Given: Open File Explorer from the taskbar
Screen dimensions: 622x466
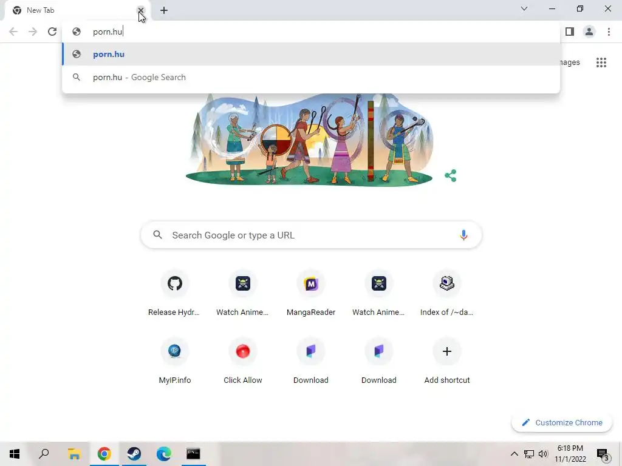Looking at the screenshot, I should point(74,454).
